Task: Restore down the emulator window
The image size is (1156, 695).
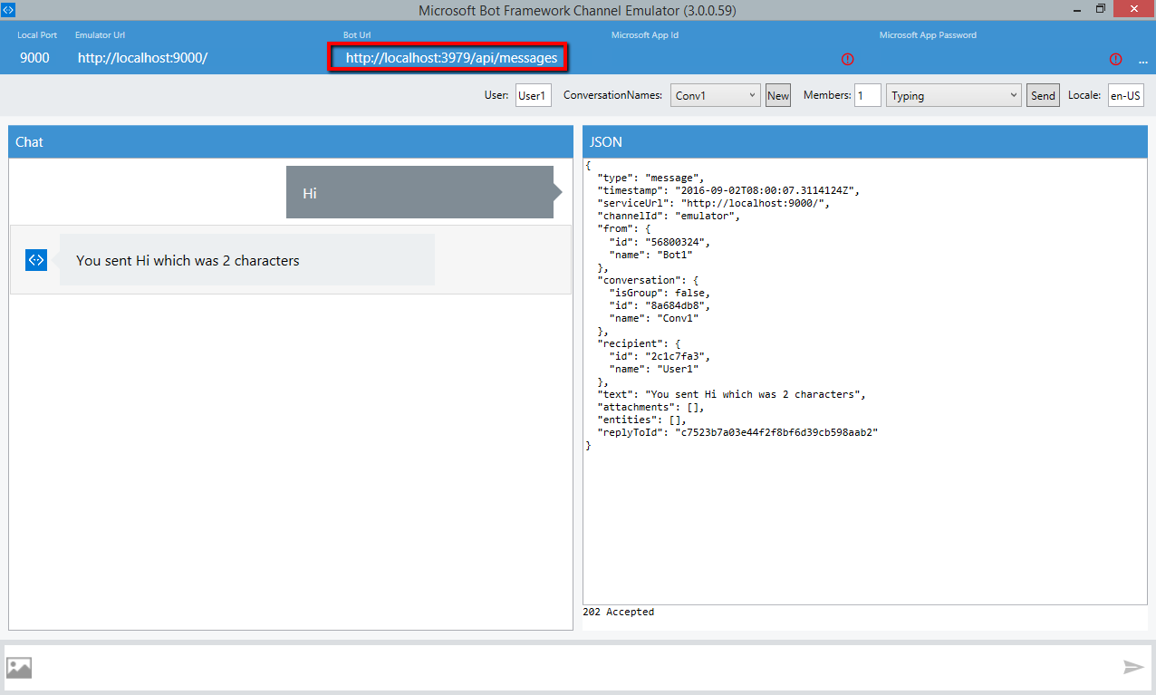Action: click(1100, 9)
